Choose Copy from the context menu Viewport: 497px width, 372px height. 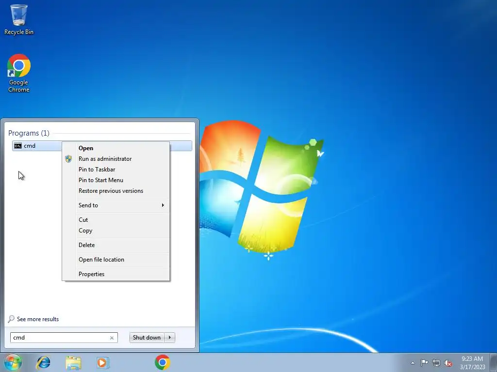click(116, 231)
